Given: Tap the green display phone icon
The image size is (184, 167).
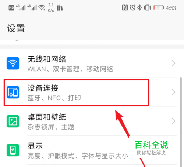Looking at the screenshot, I should click(x=13, y=150).
